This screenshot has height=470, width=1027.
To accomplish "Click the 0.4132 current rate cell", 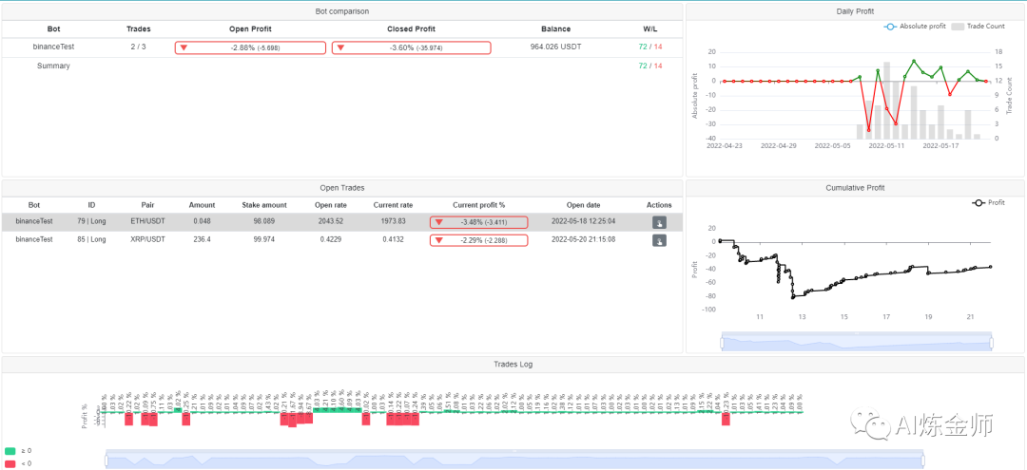I will (393, 239).
